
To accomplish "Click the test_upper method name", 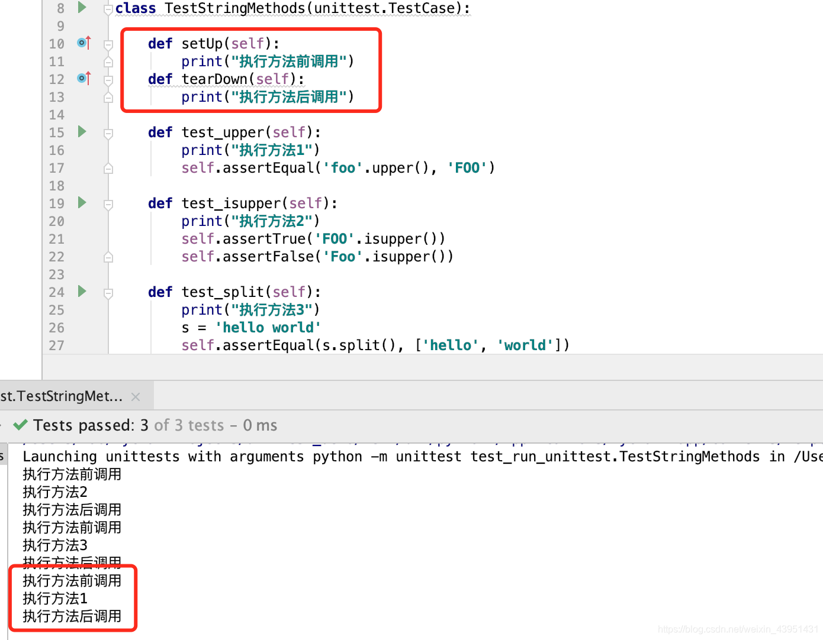I will pyautogui.click(x=223, y=132).
